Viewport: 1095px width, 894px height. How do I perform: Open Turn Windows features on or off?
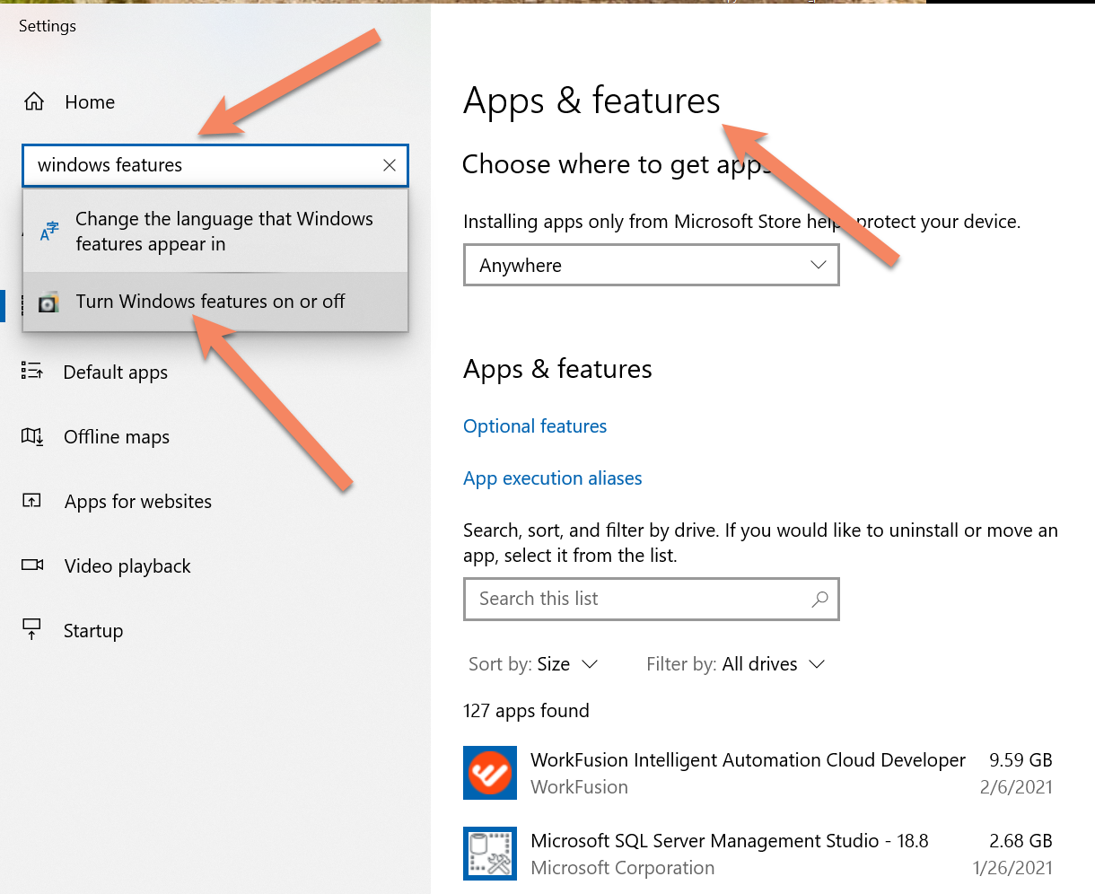pyautogui.click(x=215, y=302)
